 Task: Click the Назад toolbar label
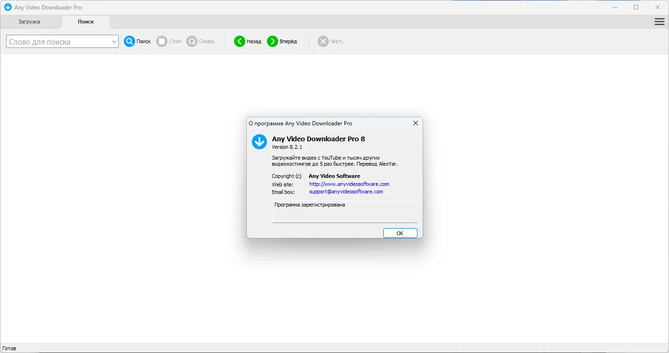pyautogui.click(x=254, y=41)
